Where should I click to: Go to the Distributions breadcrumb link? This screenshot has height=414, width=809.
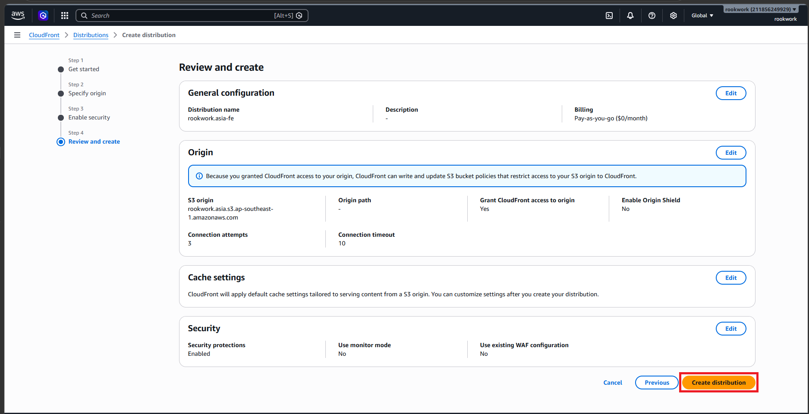[x=91, y=35]
